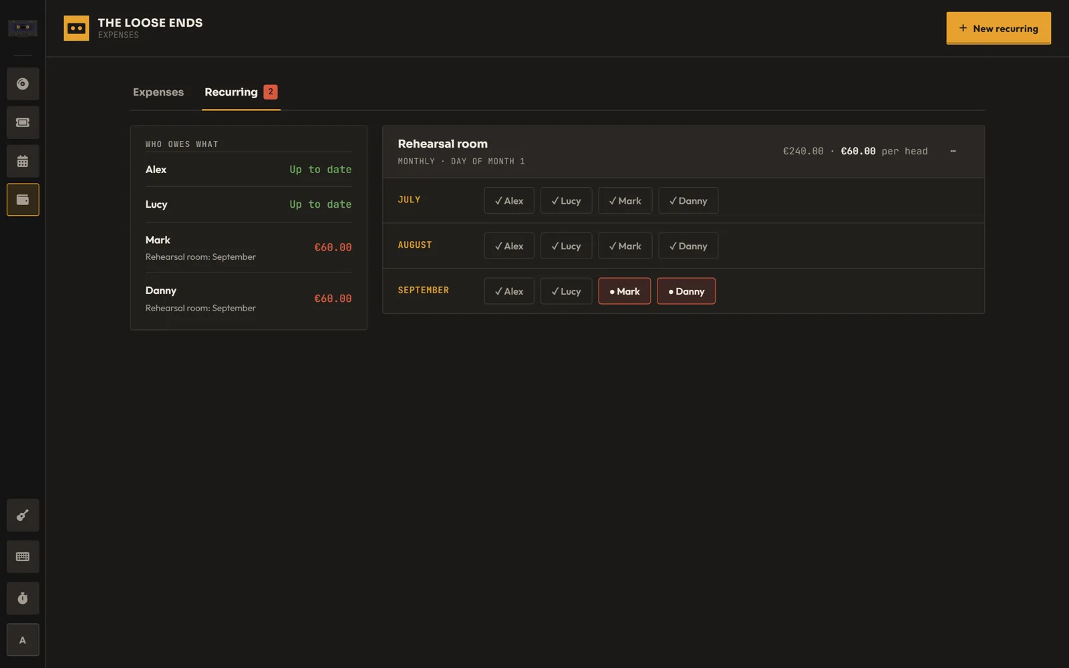Image resolution: width=1069 pixels, height=668 pixels.
Task: Mark Danny's September share as paid
Action: (x=686, y=291)
